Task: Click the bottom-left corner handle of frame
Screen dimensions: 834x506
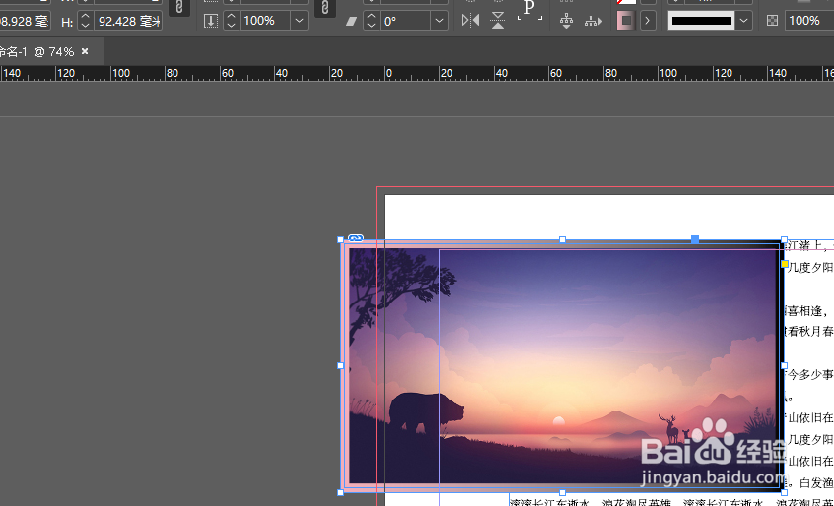Action: (x=341, y=493)
